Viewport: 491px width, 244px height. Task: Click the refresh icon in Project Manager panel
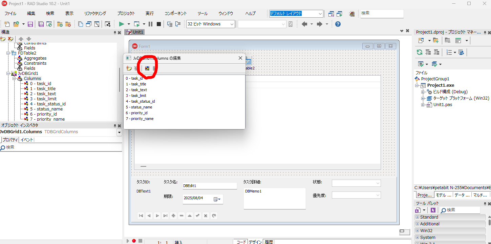point(420,52)
